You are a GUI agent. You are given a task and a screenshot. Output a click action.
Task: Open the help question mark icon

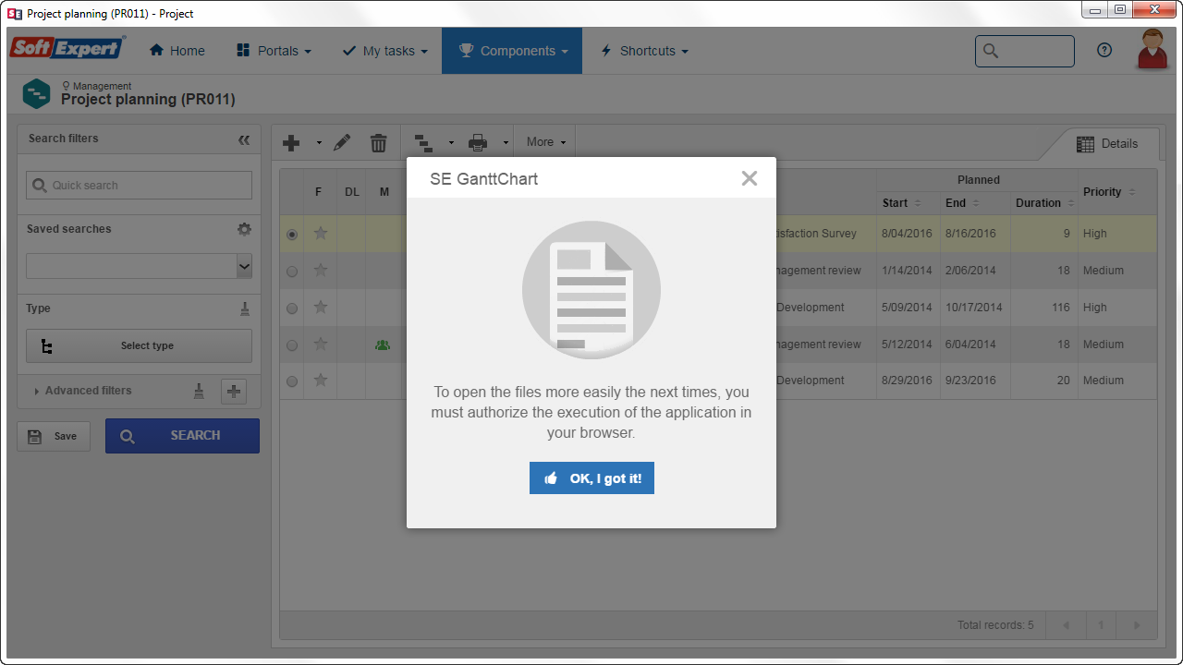pyautogui.click(x=1104, y=51)
